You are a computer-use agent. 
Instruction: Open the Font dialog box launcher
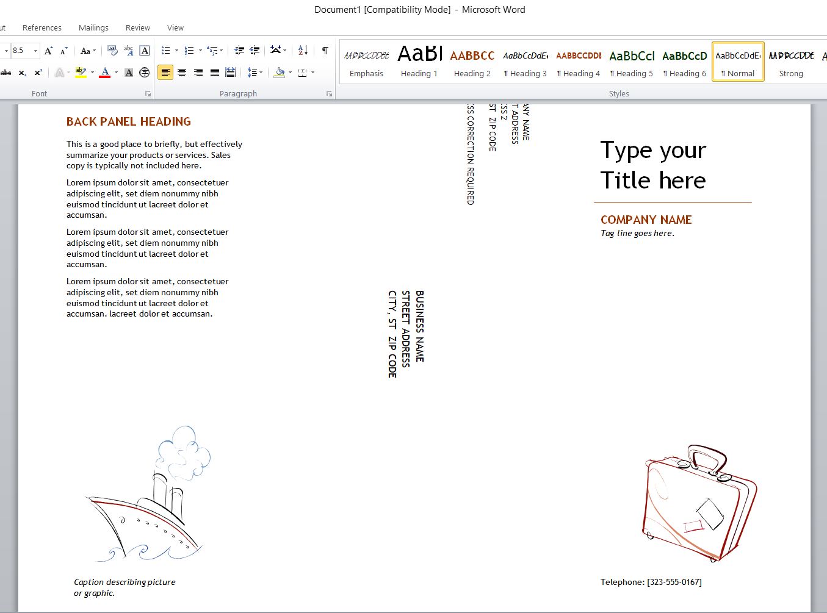click(147, 93)
